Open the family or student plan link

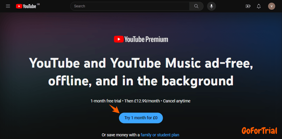pos(160,135)
